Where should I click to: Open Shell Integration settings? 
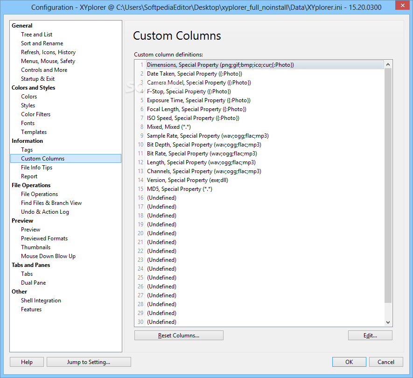(x=41, y=301)
